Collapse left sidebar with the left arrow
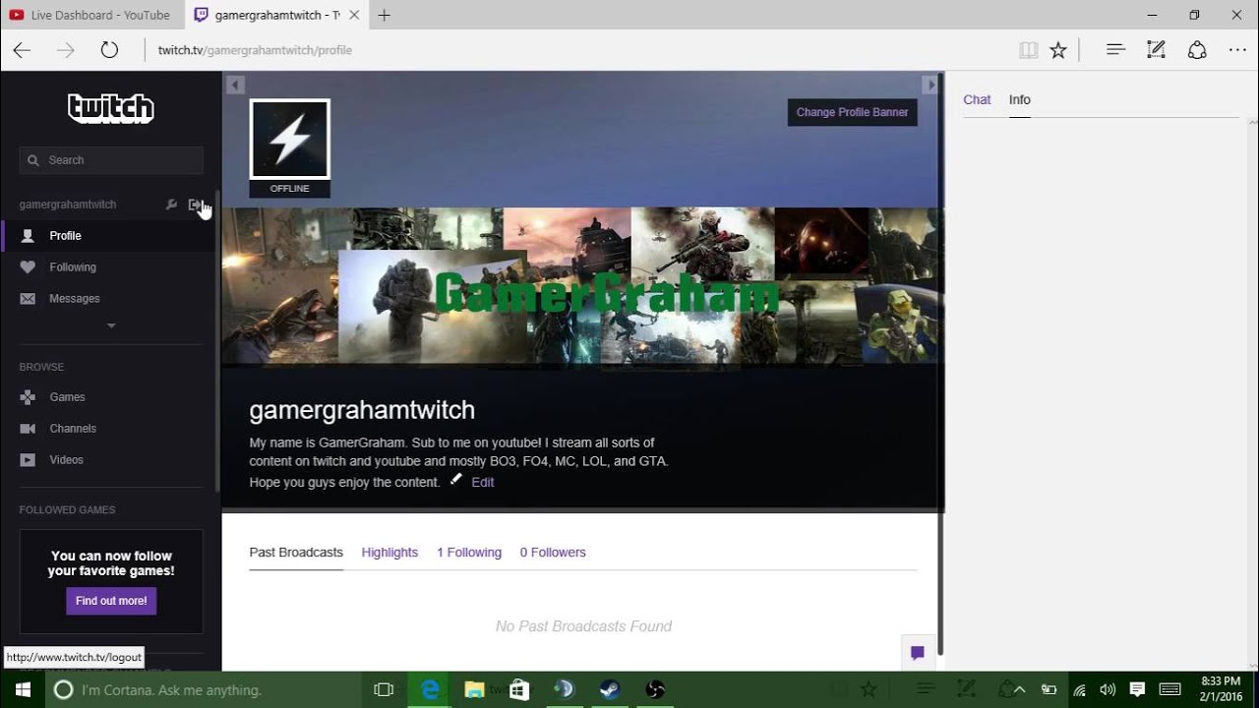Viewport: 1259px width, 708px height. 235,85
